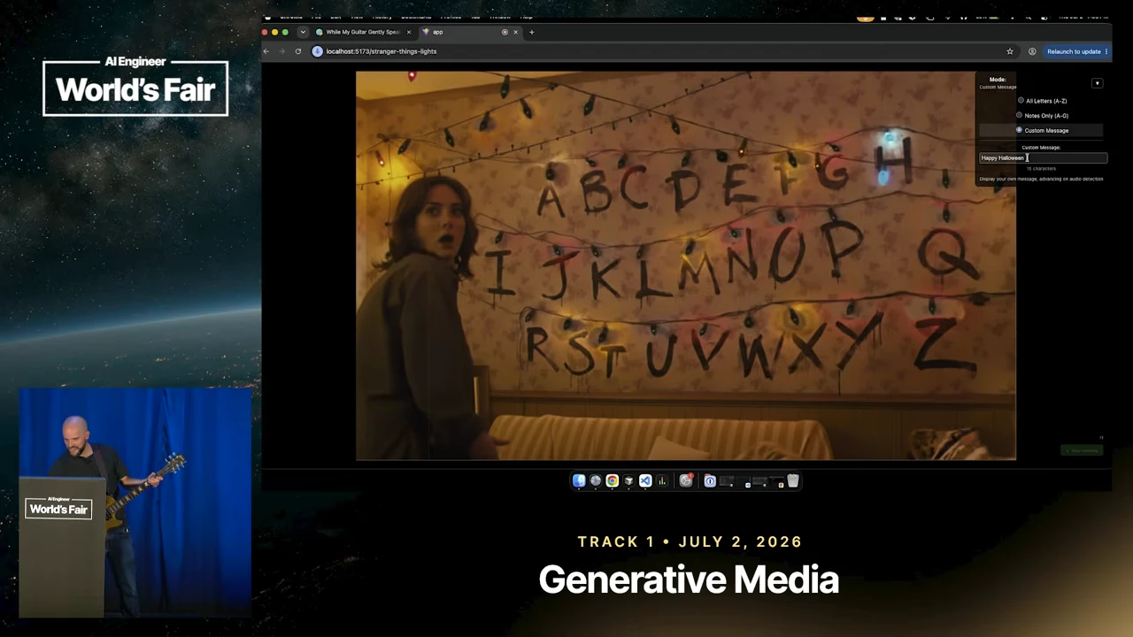Click the site information icon in address bar
This screenshot has width=1133, height=637.
pyautogui.click(x=318, y=51)
